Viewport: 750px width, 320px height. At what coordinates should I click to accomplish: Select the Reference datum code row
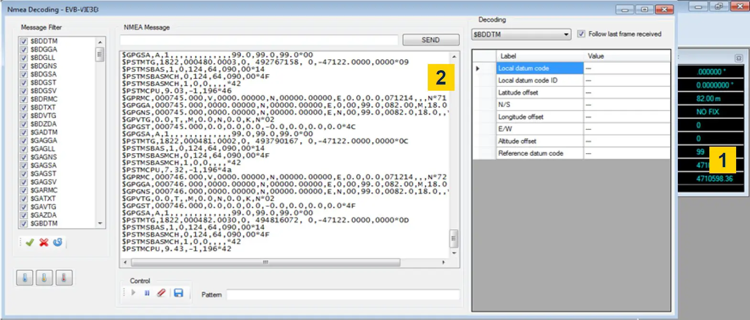point(540,153)
